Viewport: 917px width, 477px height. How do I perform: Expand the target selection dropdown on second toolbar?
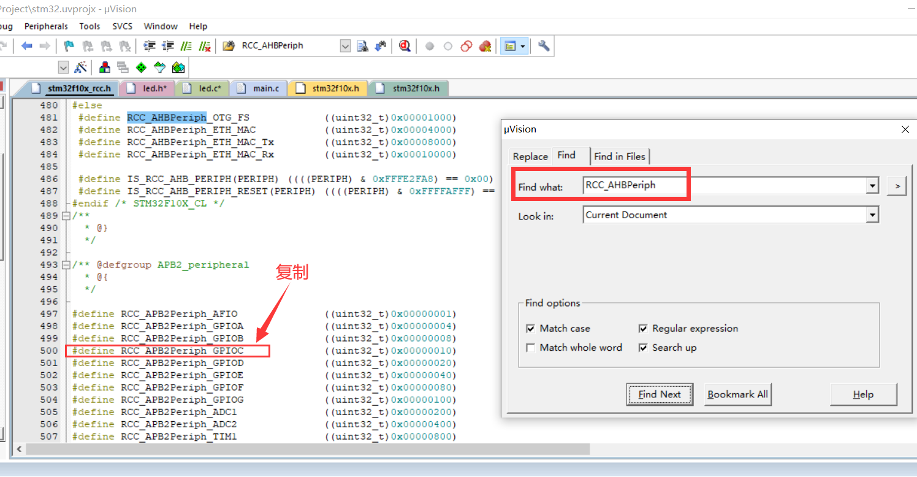64,67
